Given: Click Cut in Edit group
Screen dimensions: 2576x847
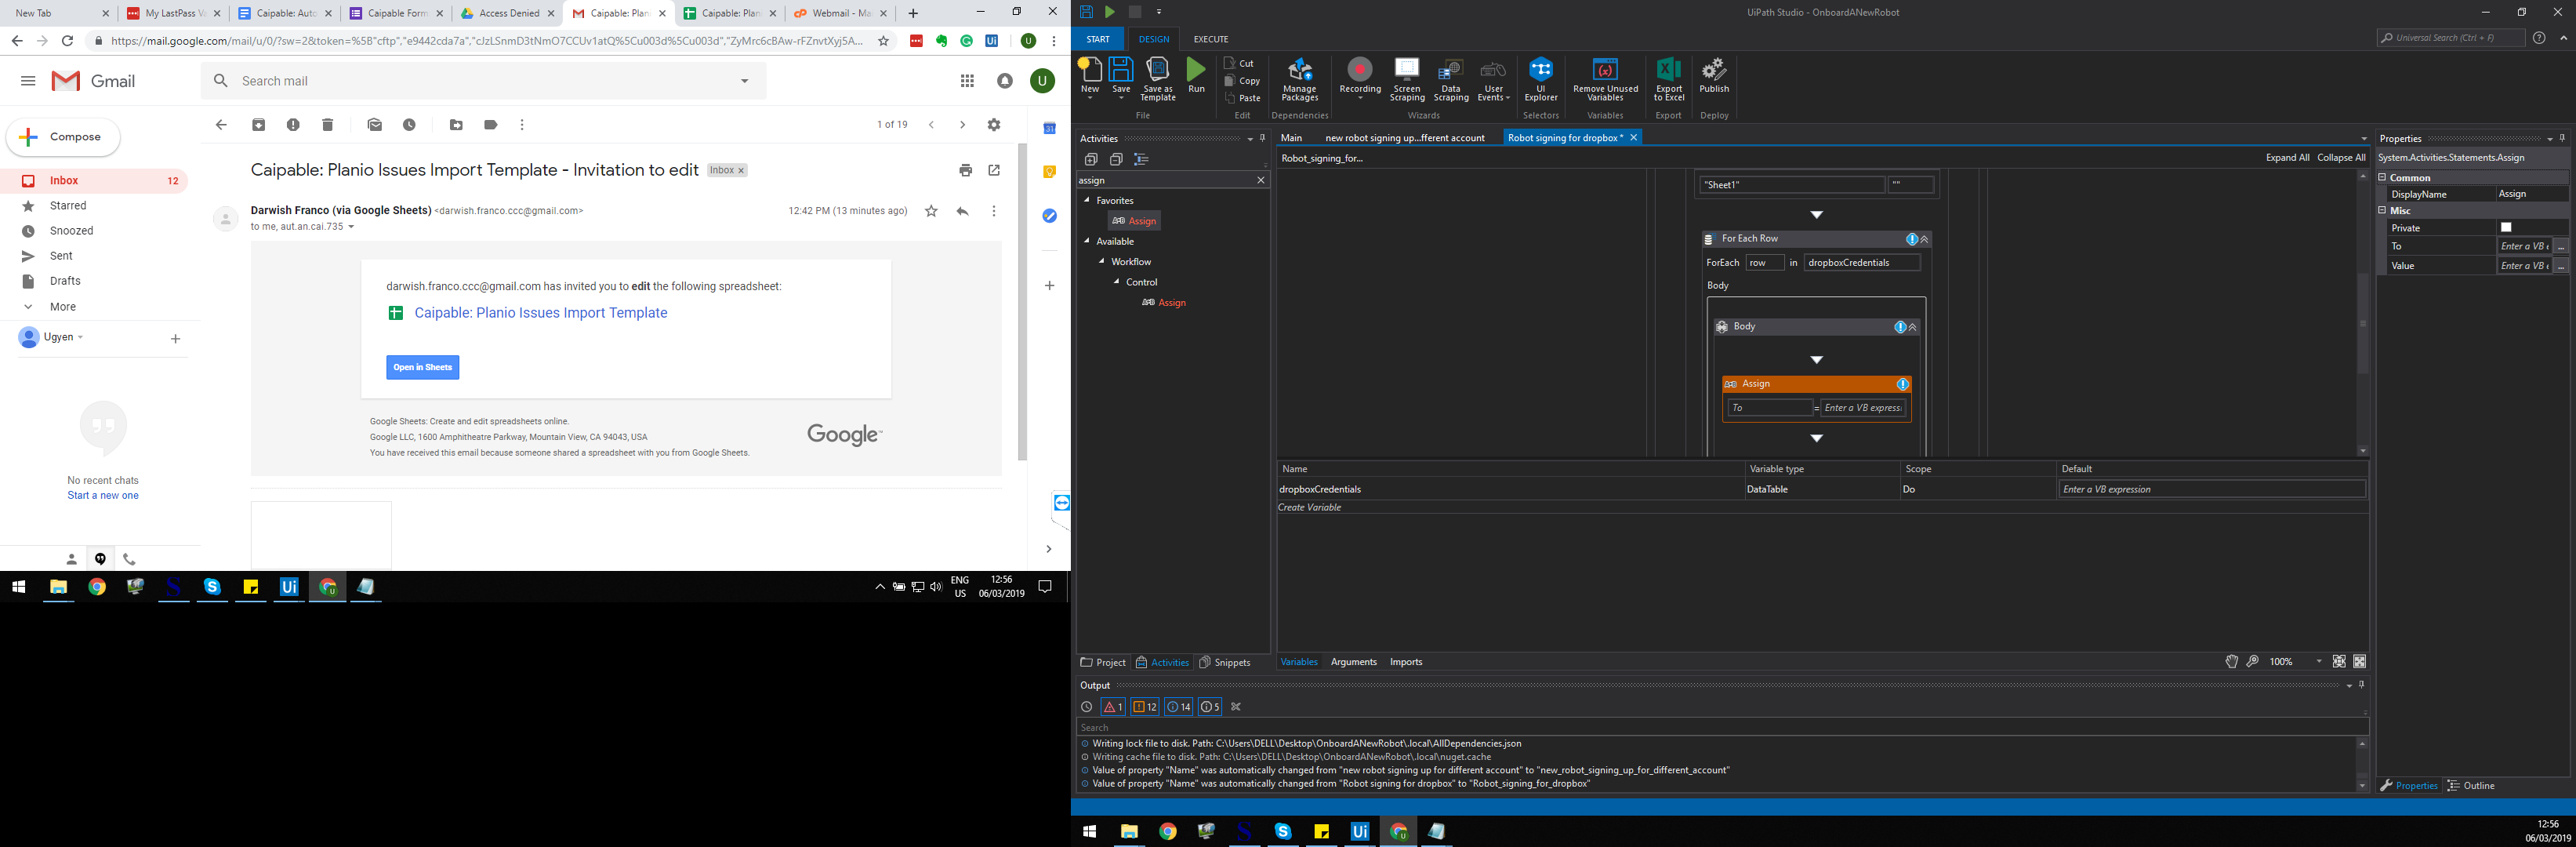Looking at the screenshot, I should (1239, 63).
